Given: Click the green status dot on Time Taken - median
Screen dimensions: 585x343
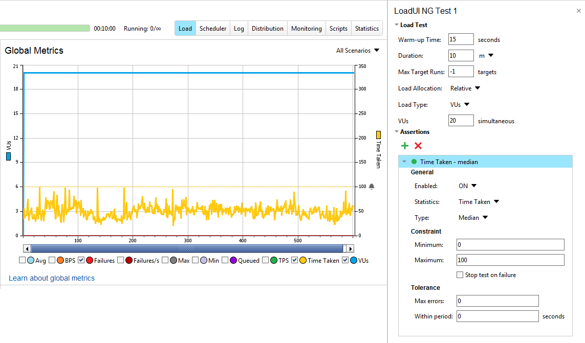Looking at the screenshot, I should [415, 161].
